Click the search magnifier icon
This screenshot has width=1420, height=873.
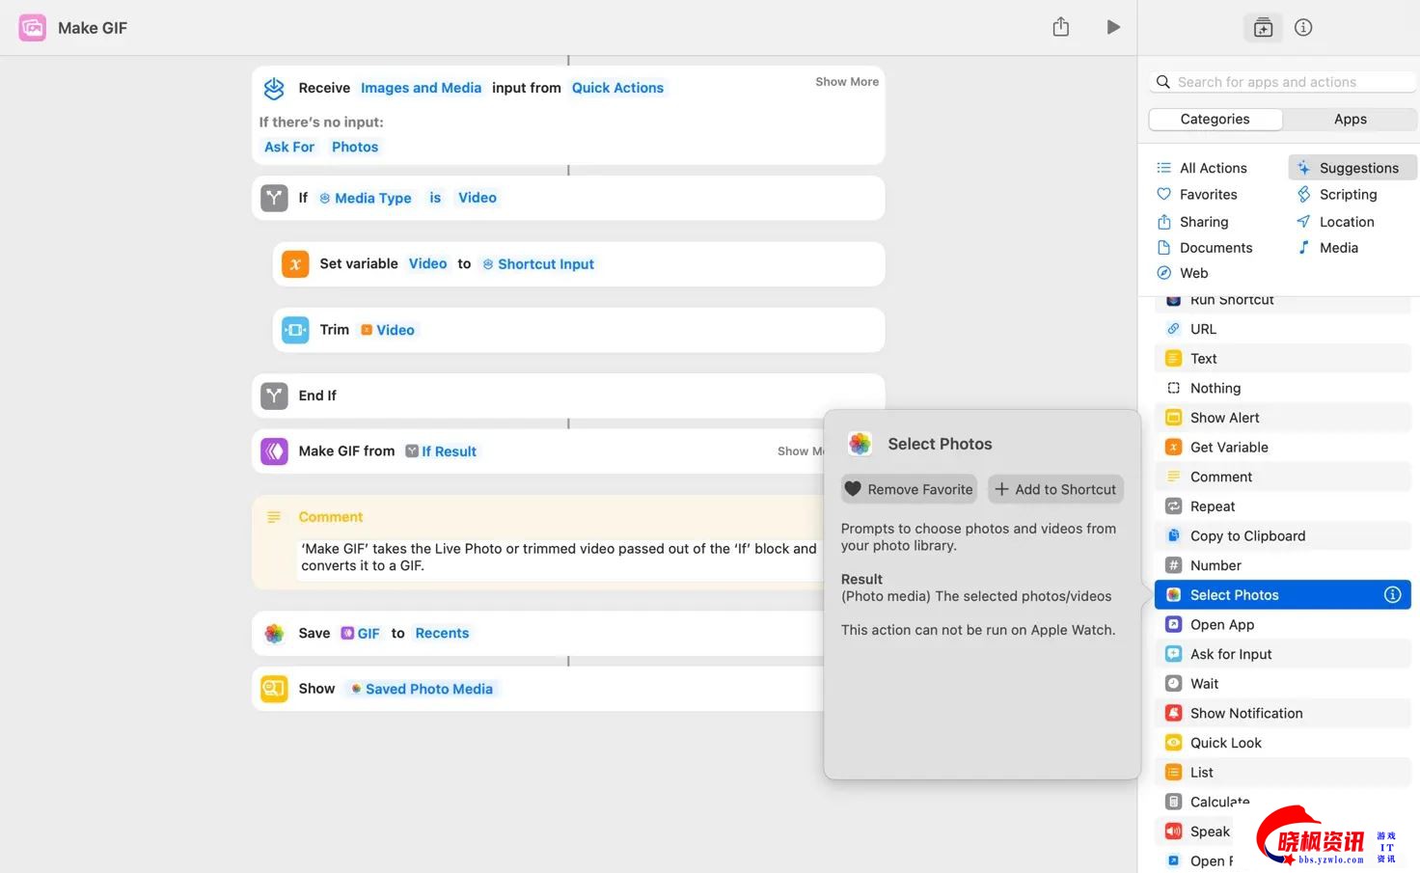coord(1163,82)
